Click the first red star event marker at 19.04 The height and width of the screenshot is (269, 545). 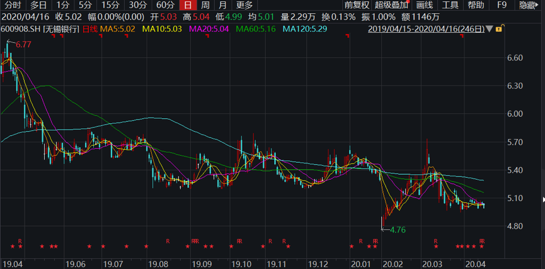(x=13, y=246)
